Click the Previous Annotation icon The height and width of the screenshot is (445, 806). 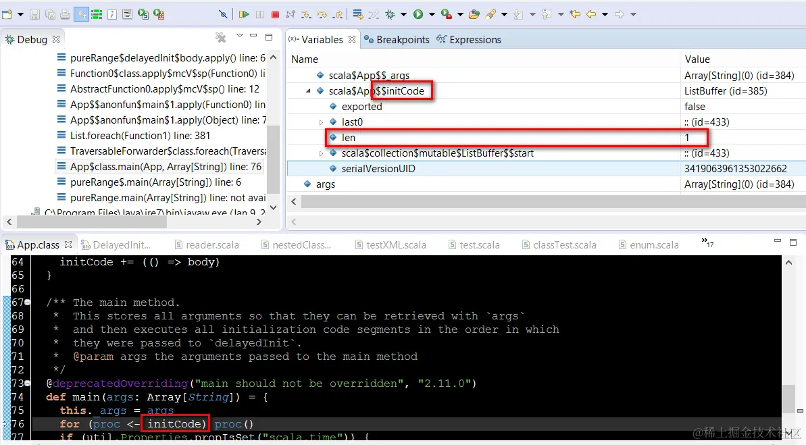point(547,14)
